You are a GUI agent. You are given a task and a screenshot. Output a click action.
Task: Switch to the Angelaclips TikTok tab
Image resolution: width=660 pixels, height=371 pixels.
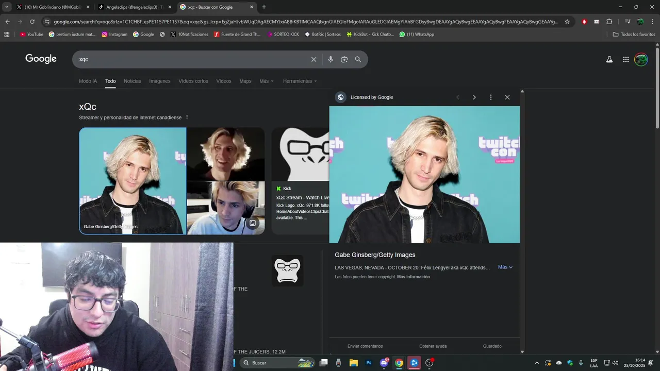(135, 7)
